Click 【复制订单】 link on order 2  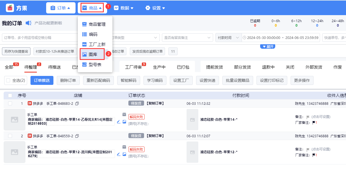pos(155,136)
